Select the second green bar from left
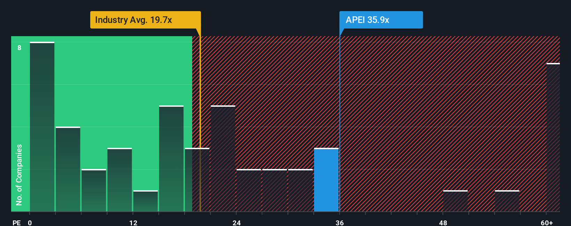The width and height of the screenshot is (571, 226). (68, 169)
